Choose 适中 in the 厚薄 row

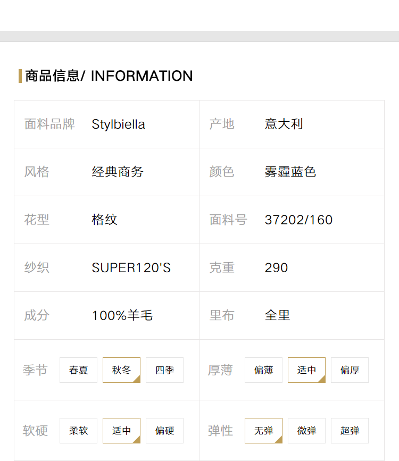pyautogui.click(x=306, y=370)
